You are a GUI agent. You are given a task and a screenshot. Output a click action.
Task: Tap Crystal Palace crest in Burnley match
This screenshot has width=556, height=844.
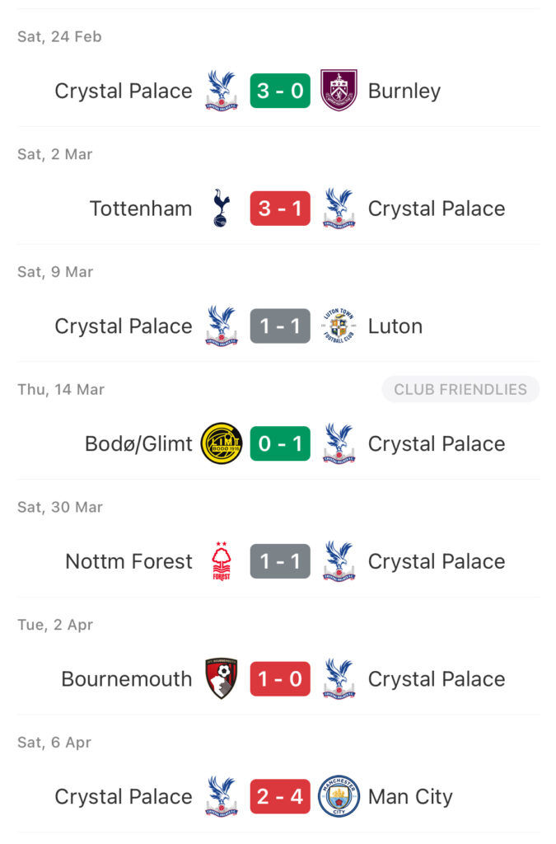point(221,91)
